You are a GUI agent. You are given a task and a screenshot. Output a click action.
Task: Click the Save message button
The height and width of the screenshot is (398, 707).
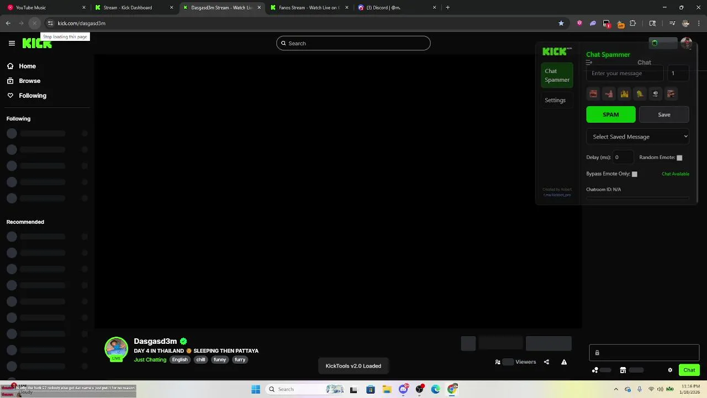(x=664, y=114)
